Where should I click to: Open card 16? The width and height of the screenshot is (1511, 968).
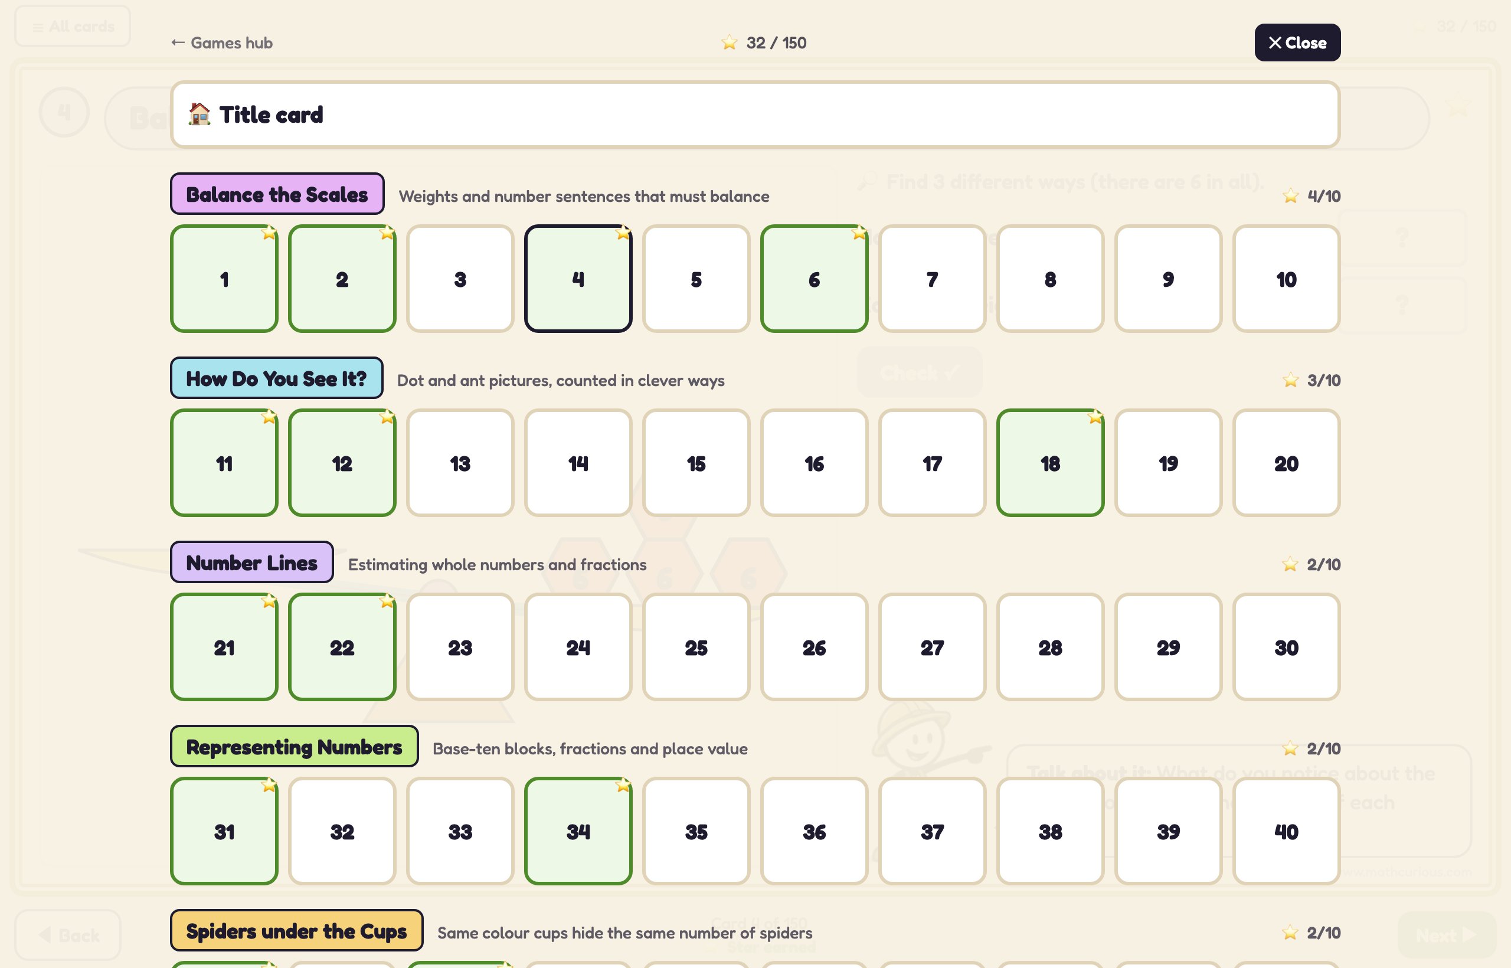[x=815, y=463]
